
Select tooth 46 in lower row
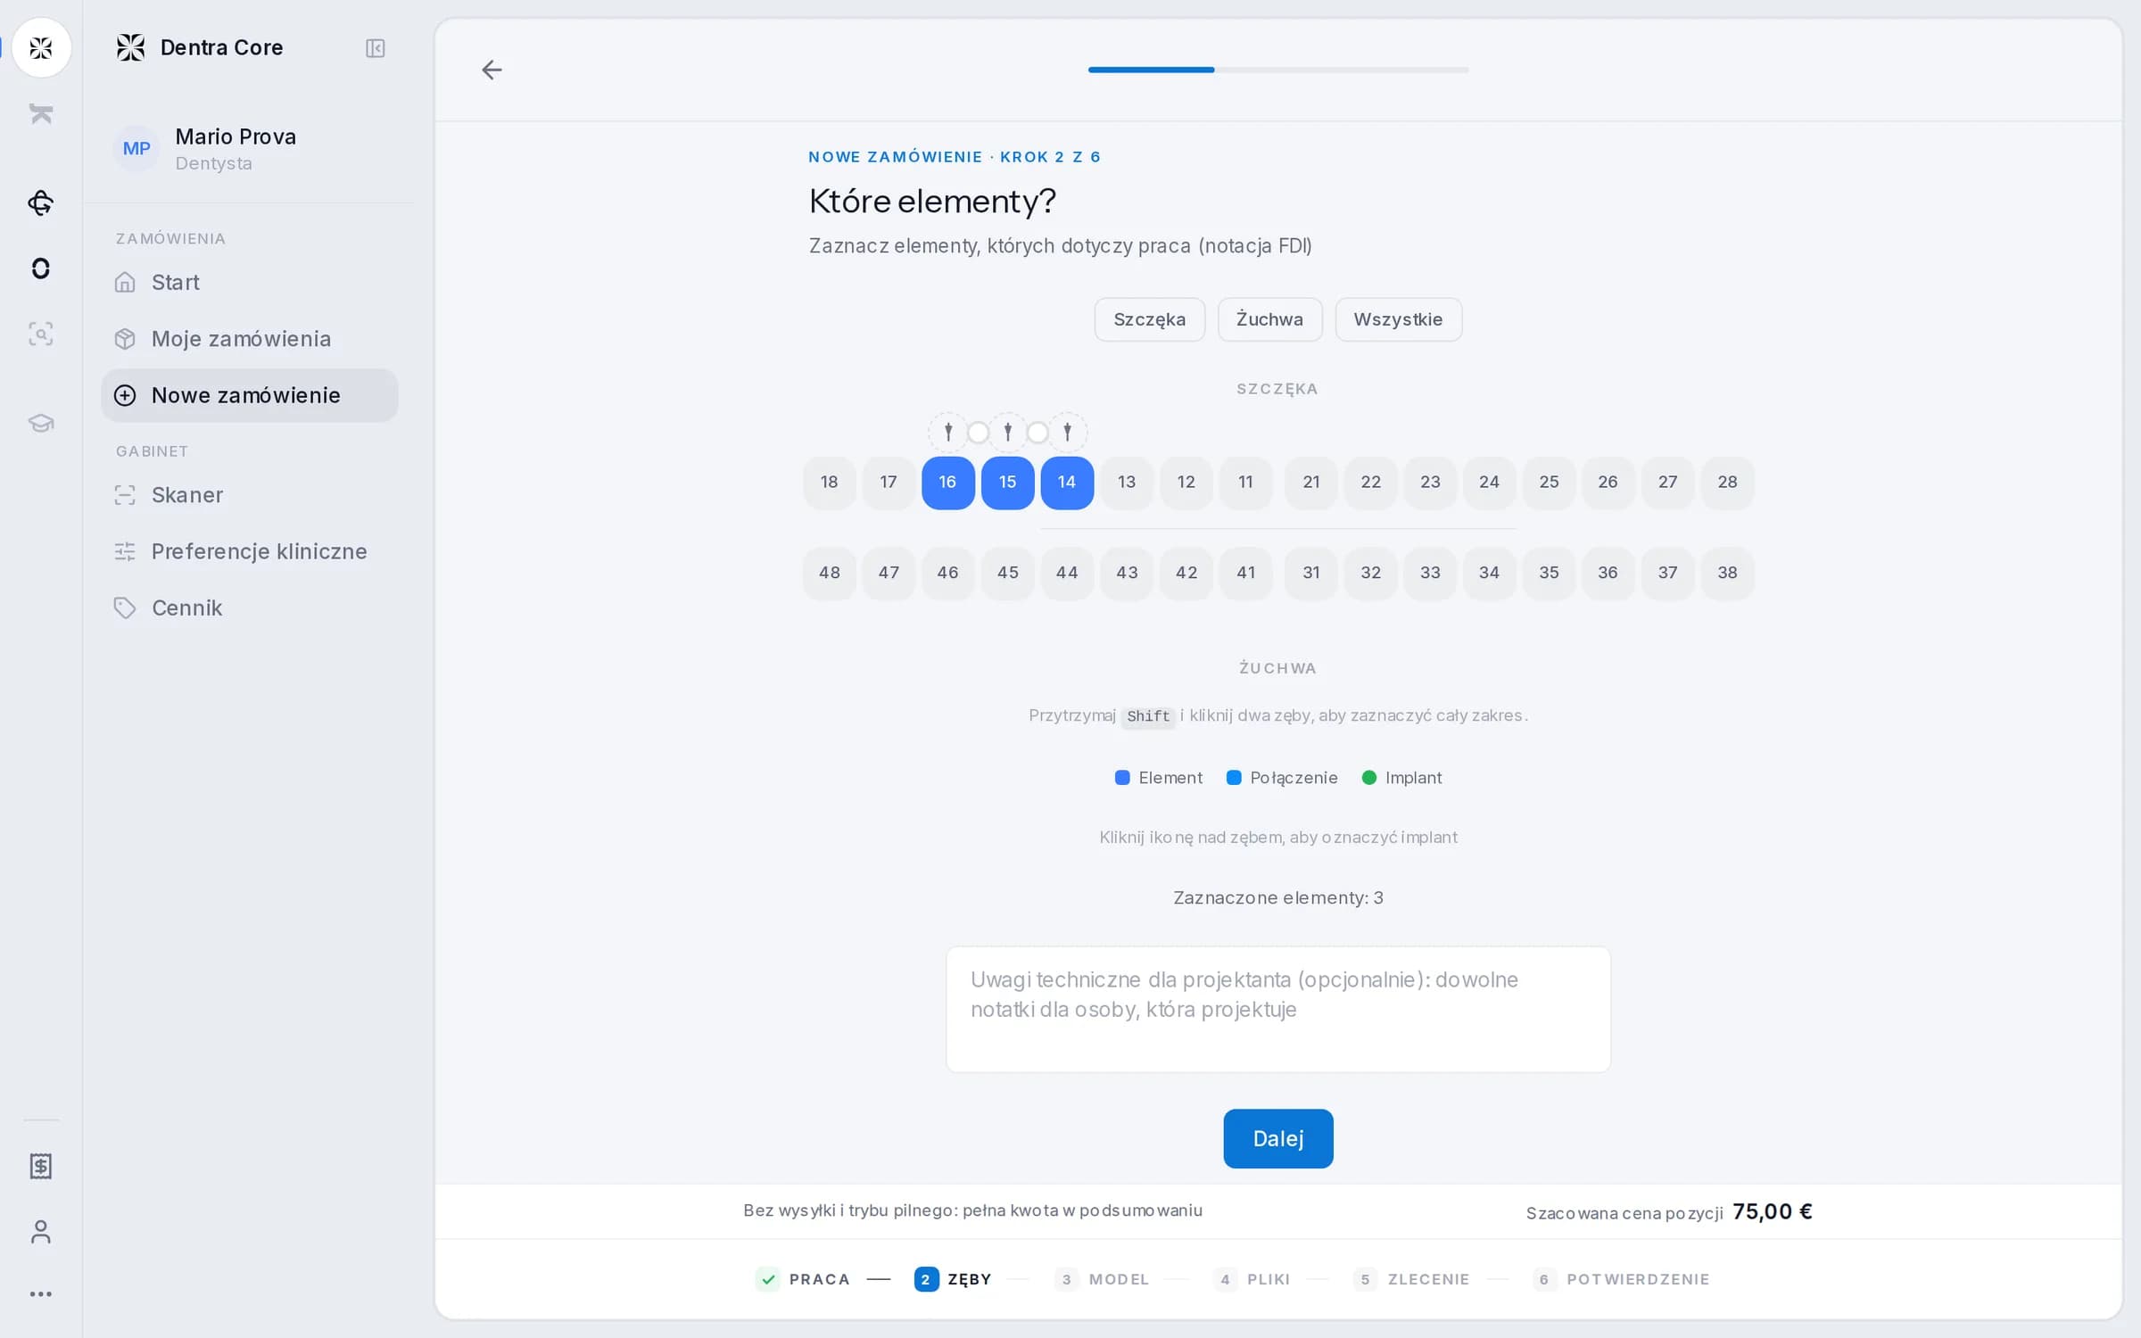click(x=947, y=574)
